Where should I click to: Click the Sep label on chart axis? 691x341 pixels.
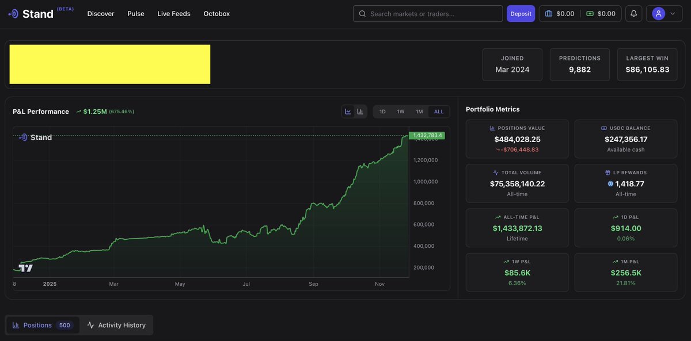[x=313, y=284]
